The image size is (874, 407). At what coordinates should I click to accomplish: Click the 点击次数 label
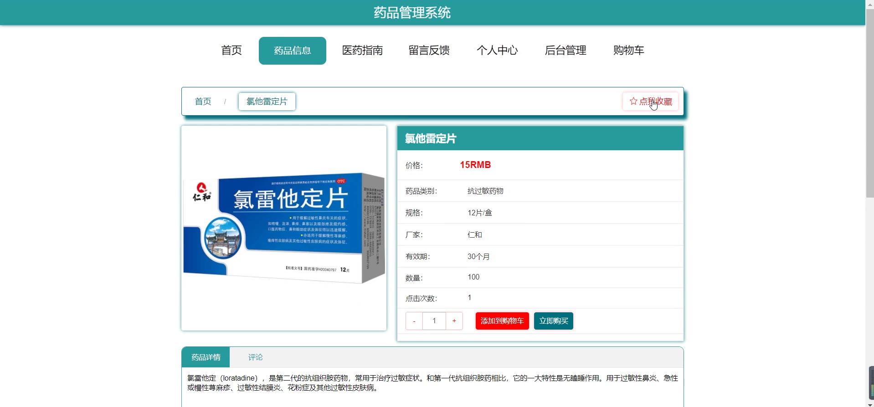pos(421,299)
